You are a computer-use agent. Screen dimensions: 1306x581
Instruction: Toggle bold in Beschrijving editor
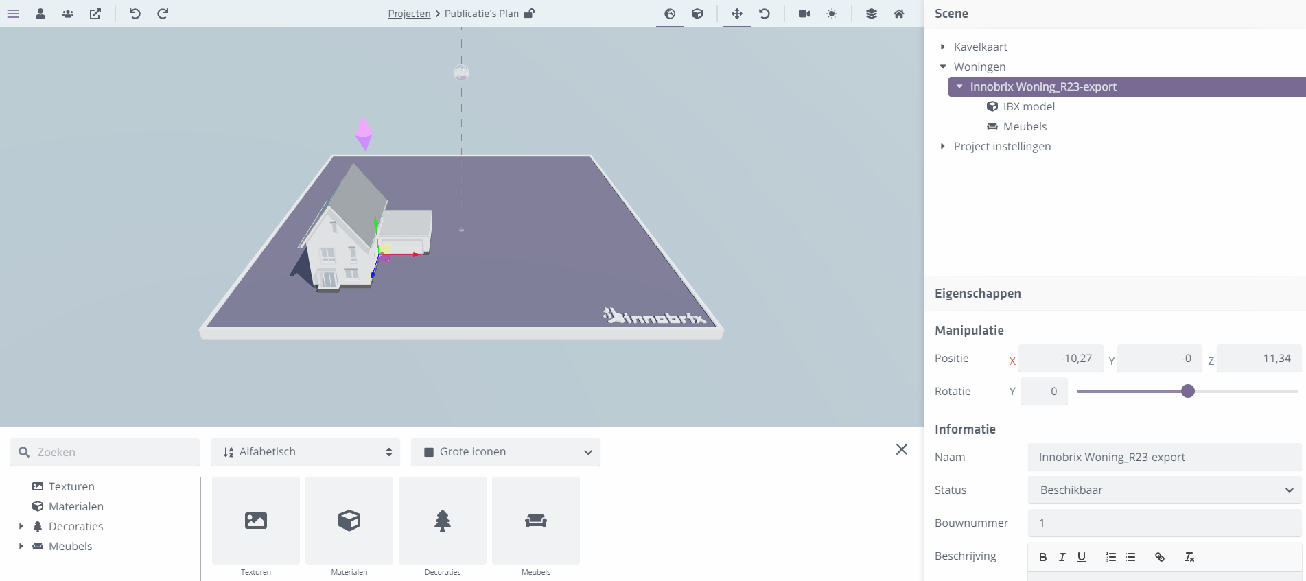(1042, 557)
